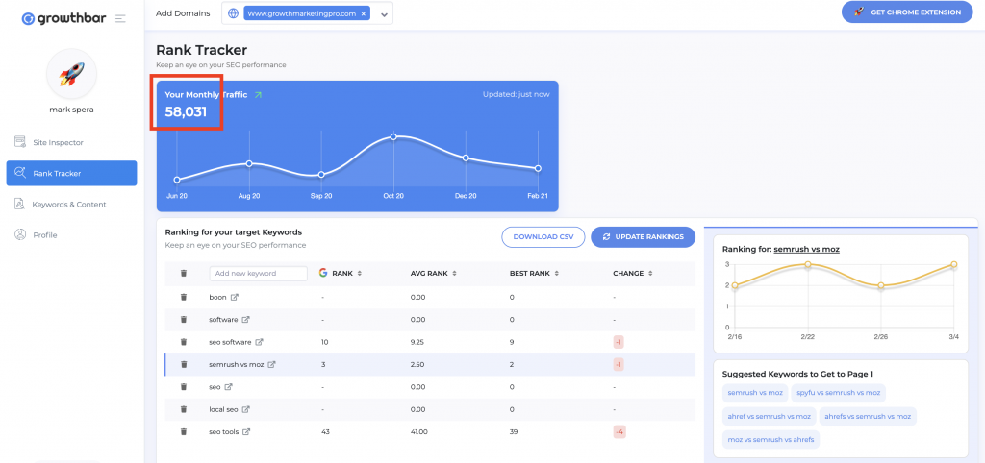Screen dimensions: 985x463
Task: Select the semrush vs moz table row text
Action: tap(237, 364)
